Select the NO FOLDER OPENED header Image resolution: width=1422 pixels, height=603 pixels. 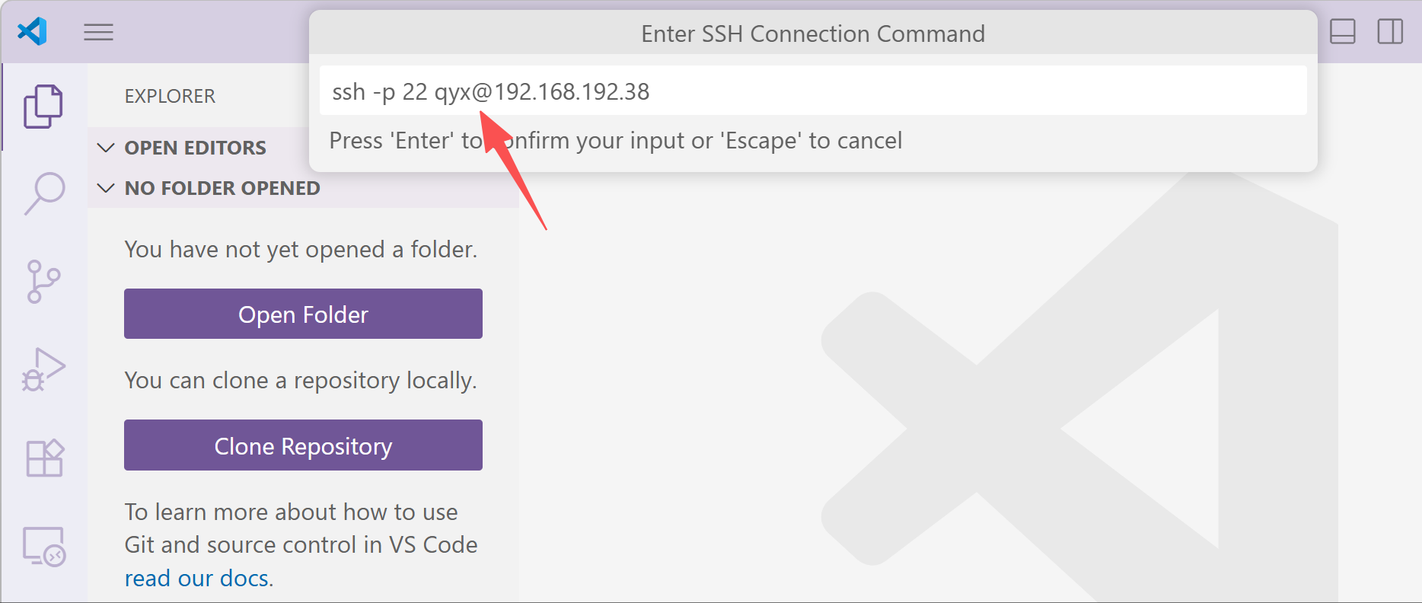tap(222, 188)
